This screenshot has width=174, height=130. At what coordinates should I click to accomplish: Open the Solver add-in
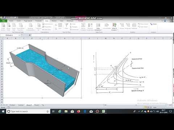[x=153, y=24]
